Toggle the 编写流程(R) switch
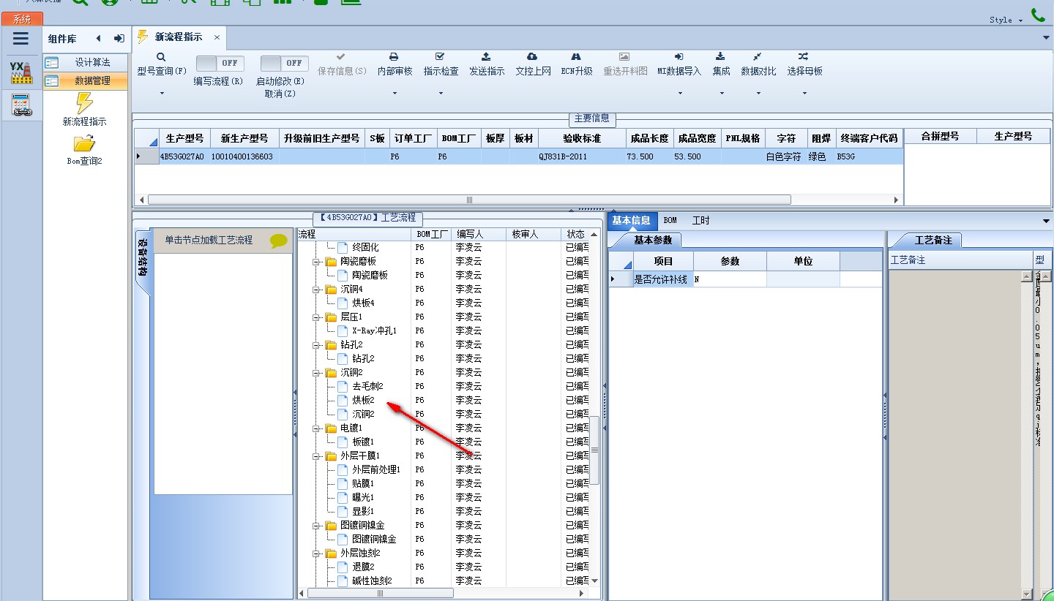Viewport: 1054px width, 601px height. point(221,64)
